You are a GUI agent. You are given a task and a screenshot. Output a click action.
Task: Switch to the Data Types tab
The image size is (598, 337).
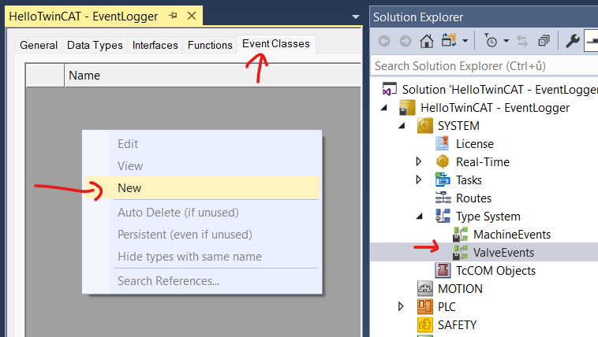pos(95,46)
